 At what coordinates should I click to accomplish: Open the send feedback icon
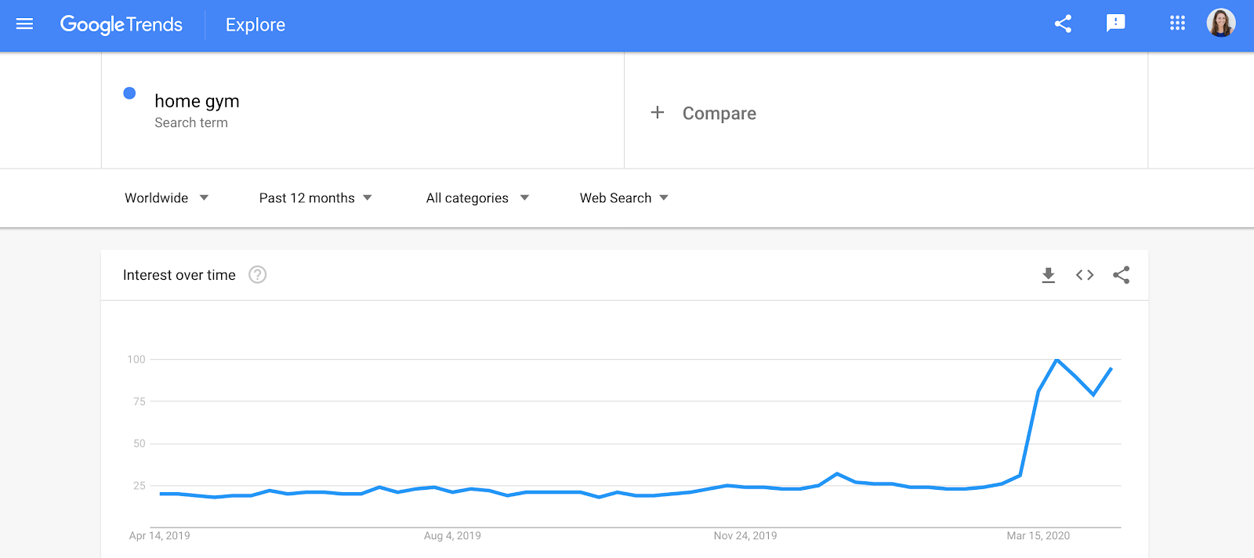pyautogui.click(x=1115, y=24)
